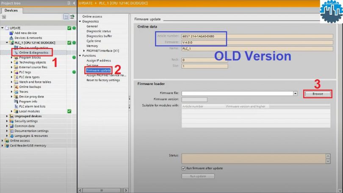The image size is (343, 193).
Task: Expand PROFINET interface [X1] entry
Action: pyautogui.click(x=84, y=50)
